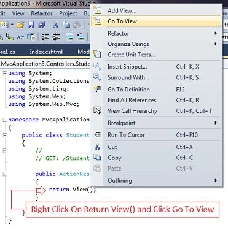Select Surround With... menu entry
The width and height of the screenshot is (228, 230).
pos(156,77)
